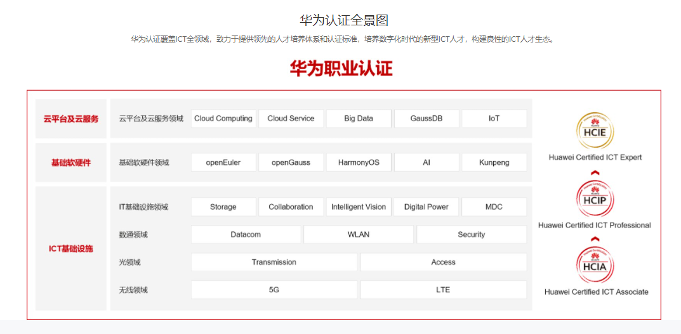
Task: Select the Big Data certification box
Action: tap(359, 119)
